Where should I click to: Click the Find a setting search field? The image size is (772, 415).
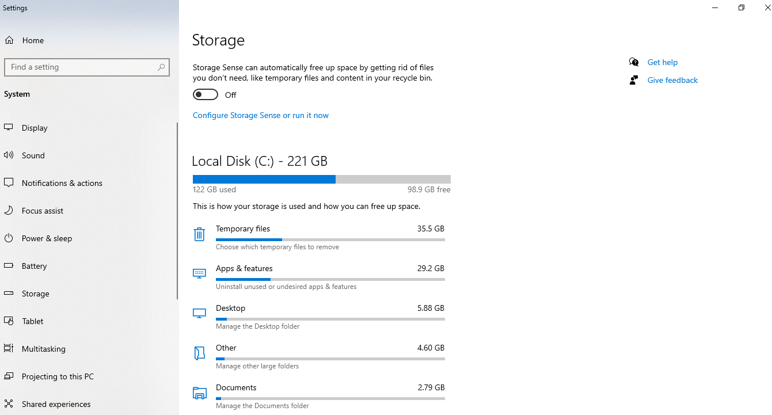tap(87, 67)
